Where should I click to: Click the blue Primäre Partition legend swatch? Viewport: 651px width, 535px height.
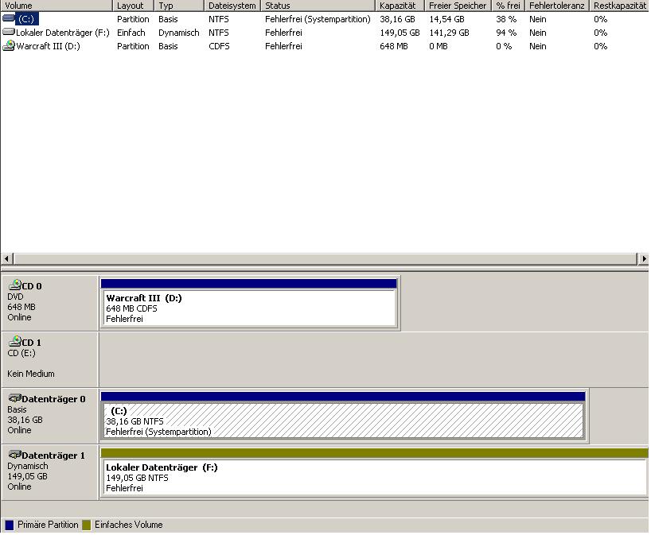click(x=10, y=525)
